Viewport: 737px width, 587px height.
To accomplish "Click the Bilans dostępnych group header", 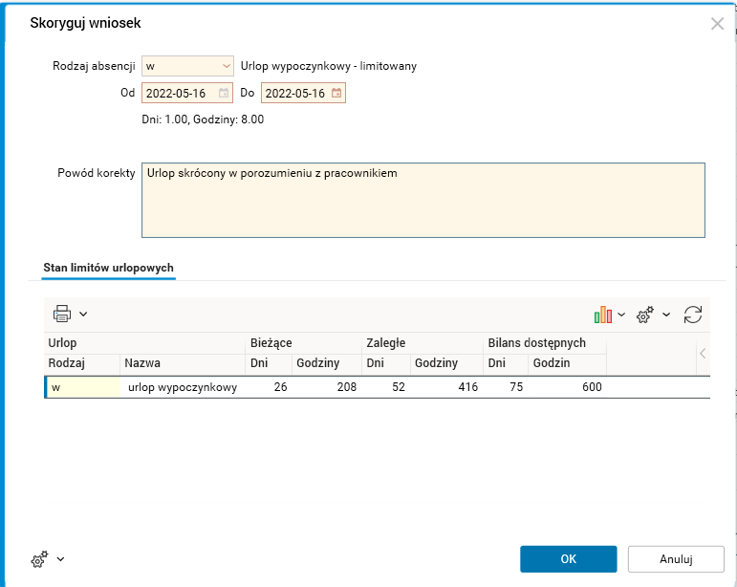I will [545, 343].
